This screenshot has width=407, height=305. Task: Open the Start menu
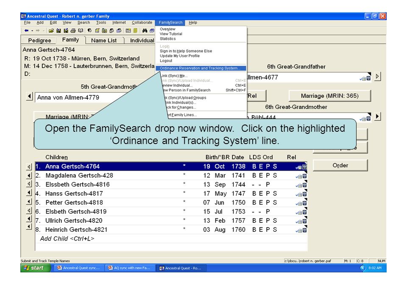[x=35, y=268]
